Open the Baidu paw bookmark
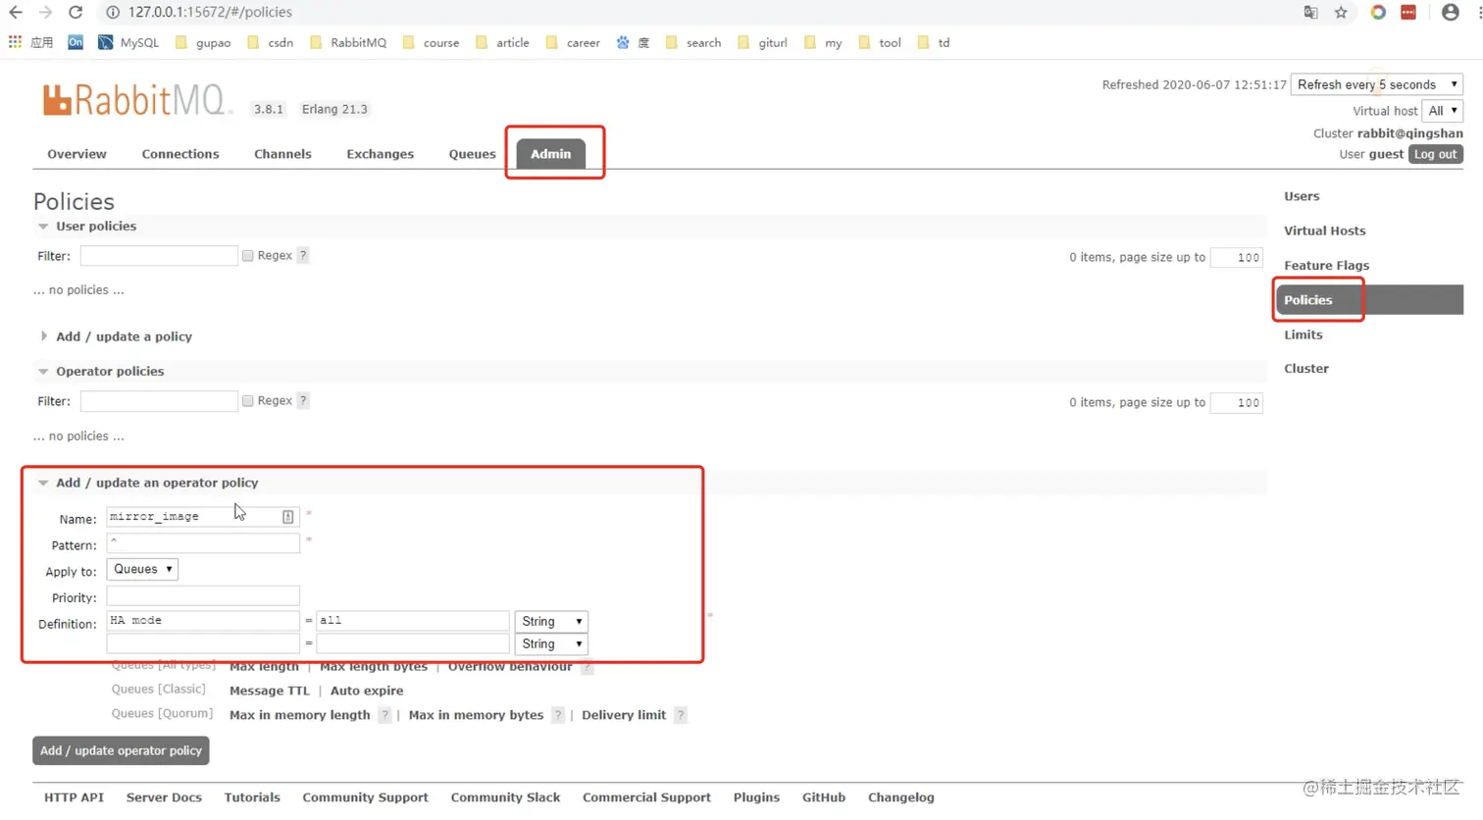This screenshot has width=1483, height=820. (x=633, y=42)
